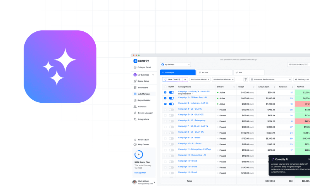The width and height of the screenshot is (310, 186).
Task: Click the filter funnel icon
Action: (246, 79)
